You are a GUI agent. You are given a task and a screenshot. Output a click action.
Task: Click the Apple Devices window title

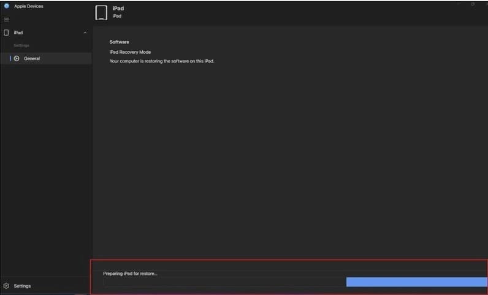tap(29, 6)
